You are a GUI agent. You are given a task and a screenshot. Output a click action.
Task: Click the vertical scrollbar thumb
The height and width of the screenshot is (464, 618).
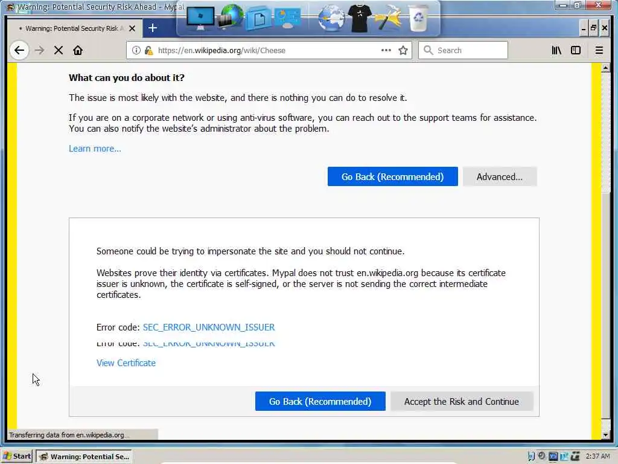606,306
